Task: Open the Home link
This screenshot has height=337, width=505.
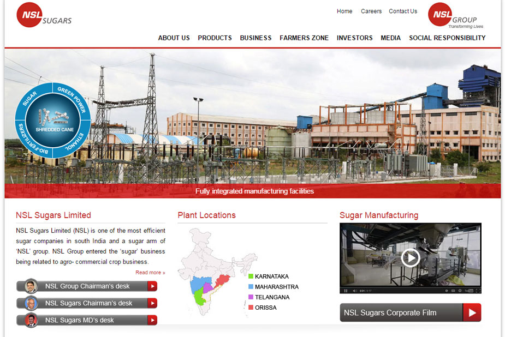Action: (x=344, y=11)
